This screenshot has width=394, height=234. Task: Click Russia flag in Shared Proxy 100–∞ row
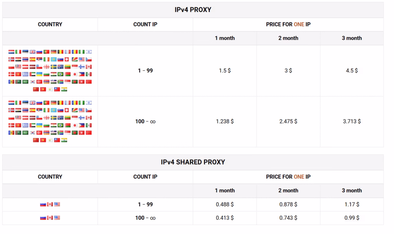click(x=43, y=218)
